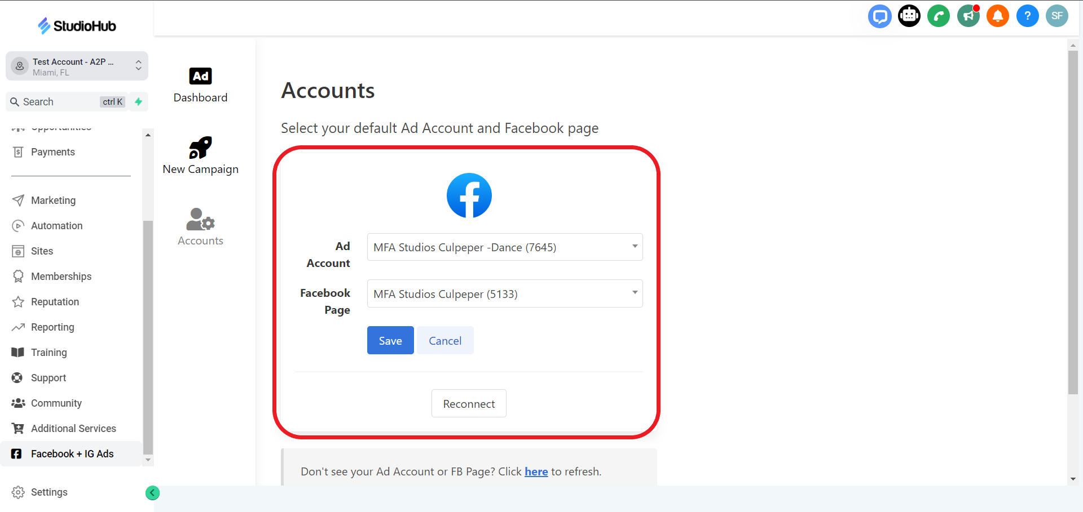Click the Facebook logo in the card
Screen dimensions: 1083x512
click(x=469, y=195)
